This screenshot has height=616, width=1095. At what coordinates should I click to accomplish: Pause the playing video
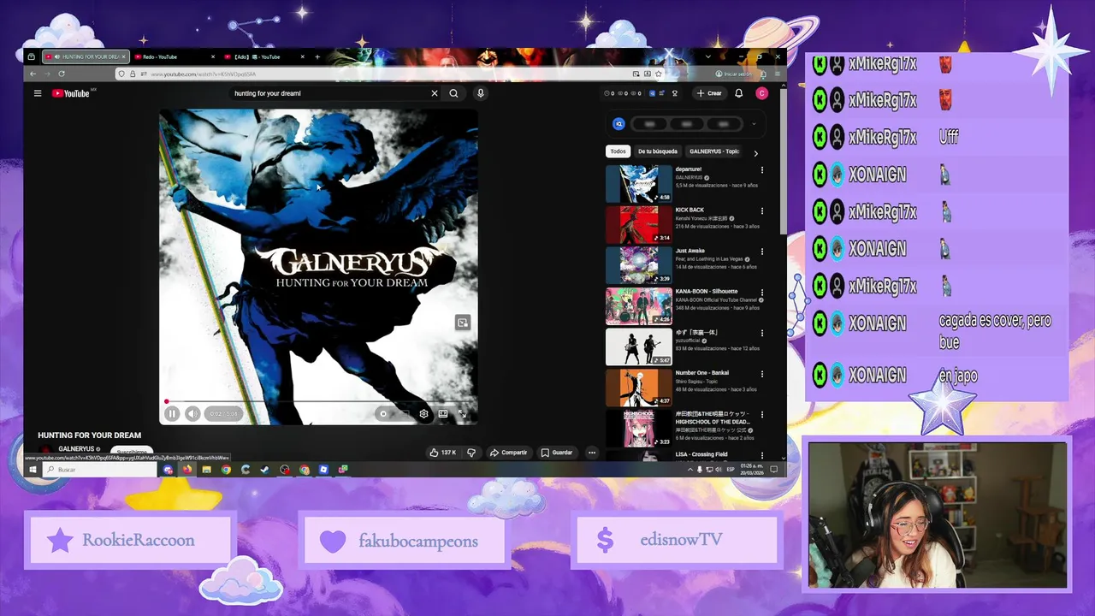coord(172,414)
